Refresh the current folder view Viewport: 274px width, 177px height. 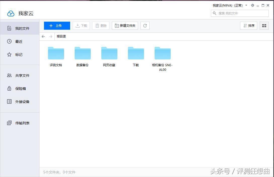click(145, 25)
